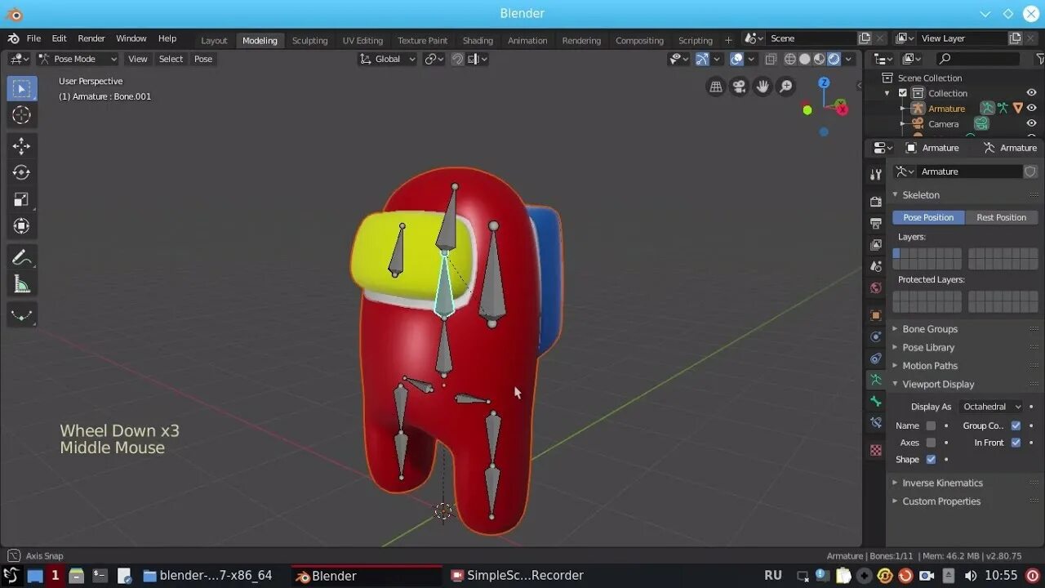Uncheck the Group Colors checkbox
Viewport: 1045px width, 588px height.
coord(1016,425)
